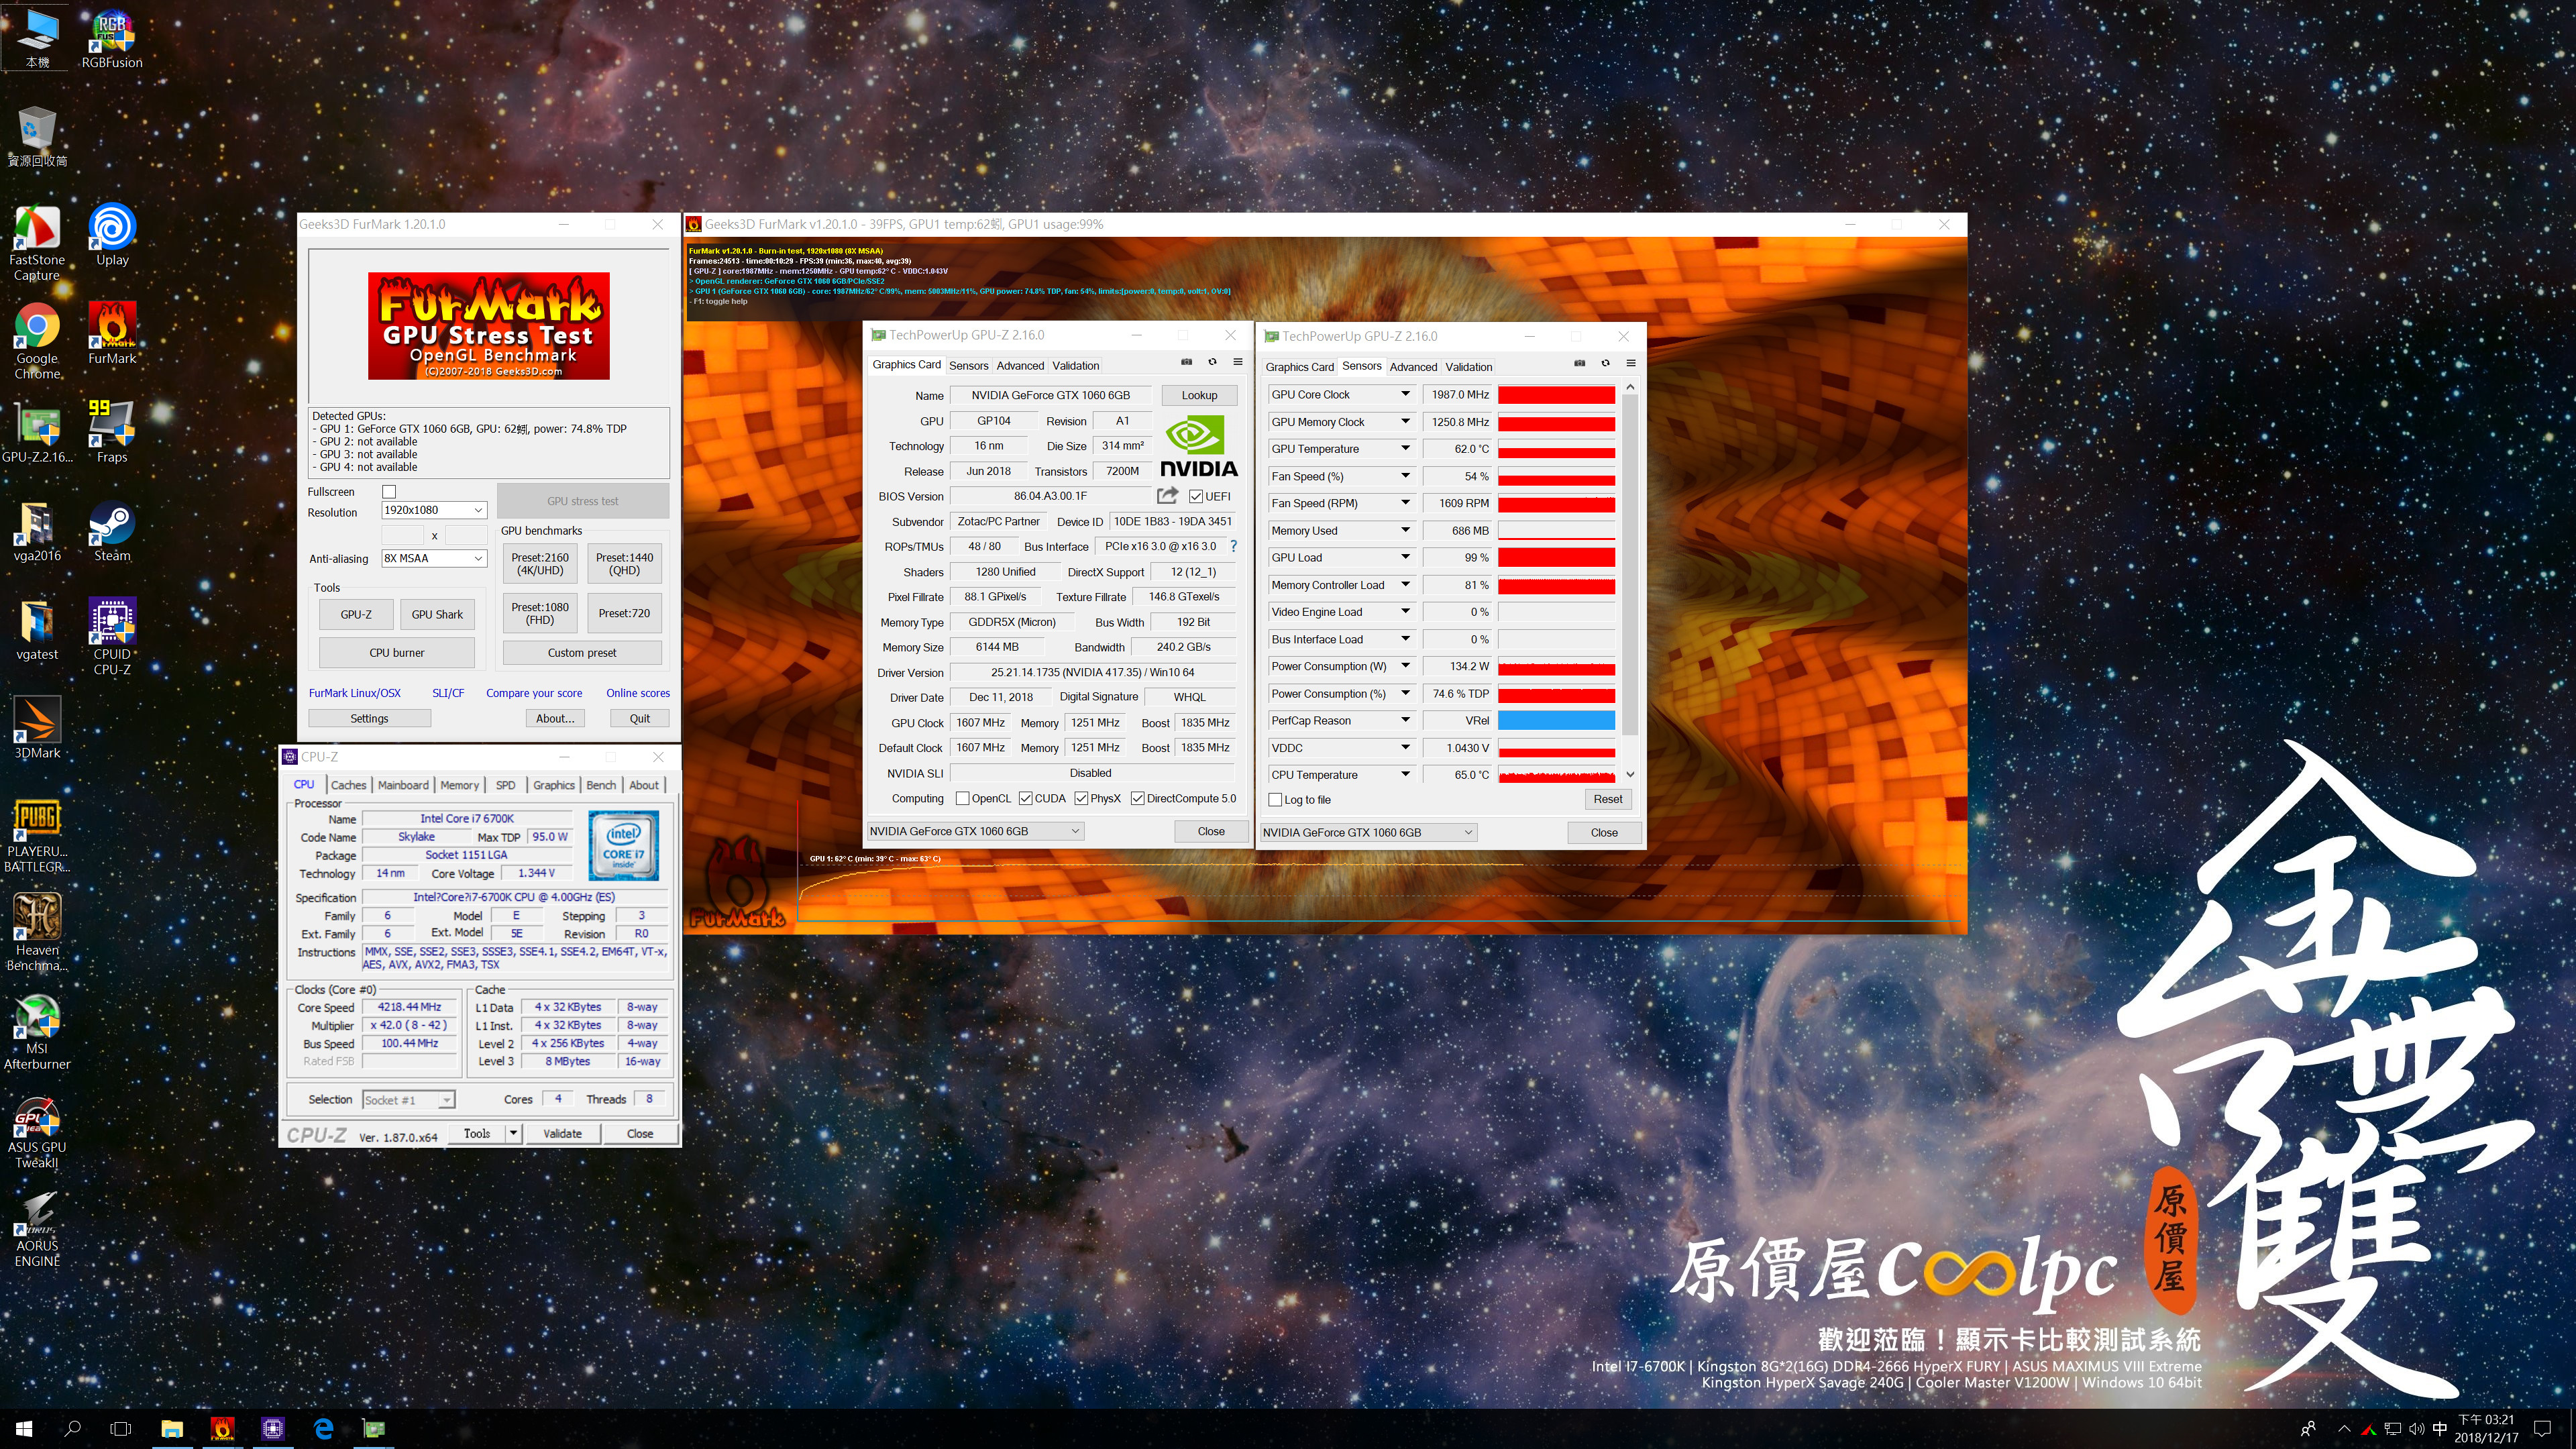Open Validation tab in GPU-Z Sensors window
Screen dimensions: 2576x1449
point(1468,367)
